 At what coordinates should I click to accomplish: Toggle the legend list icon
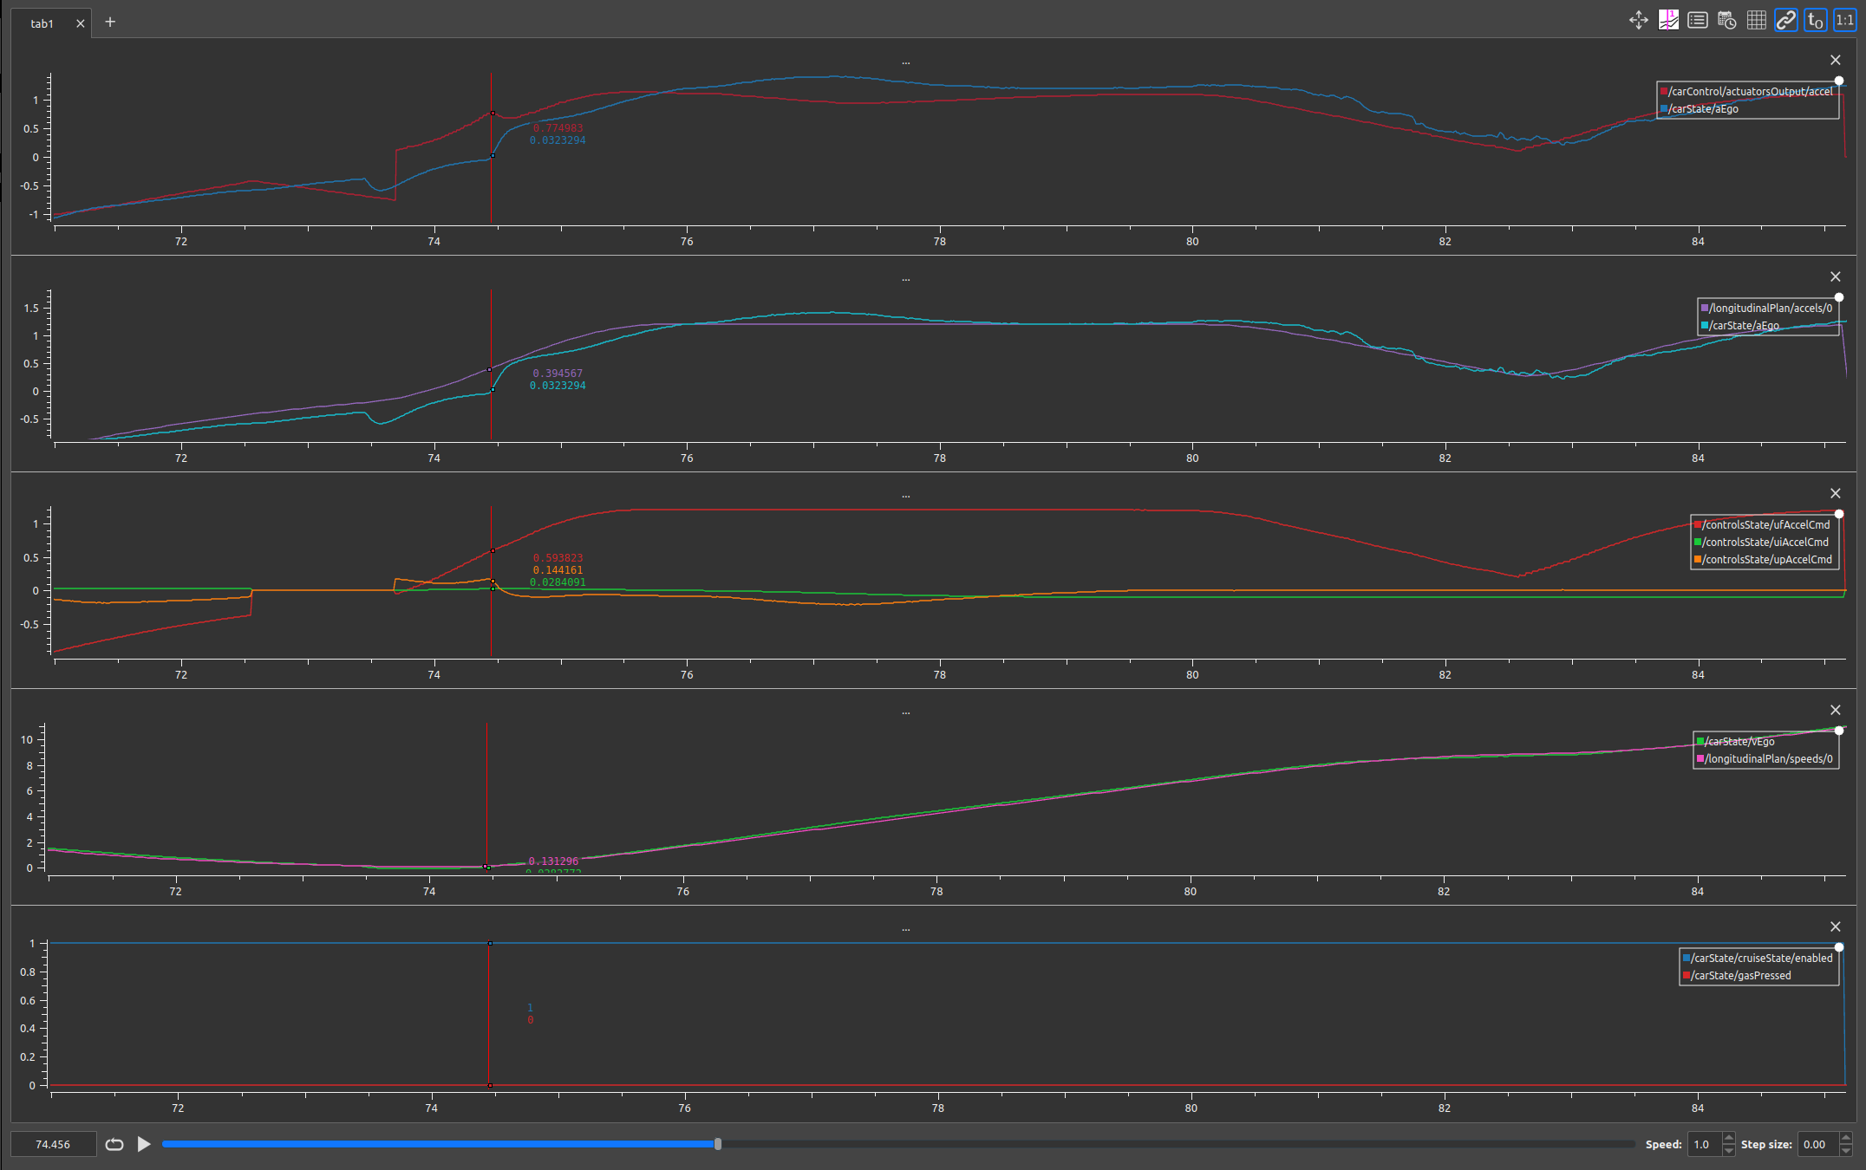coord(1698,21)
